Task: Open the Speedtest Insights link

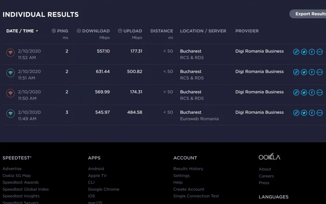Action: (x=21, y=196)
